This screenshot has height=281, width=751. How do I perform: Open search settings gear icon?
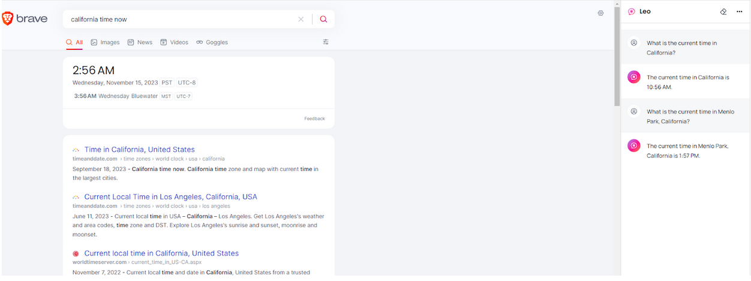[x=600, y=13]
